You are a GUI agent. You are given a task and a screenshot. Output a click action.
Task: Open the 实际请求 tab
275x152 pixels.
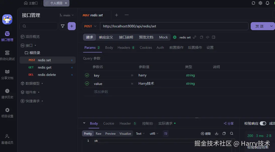[167, 124]
